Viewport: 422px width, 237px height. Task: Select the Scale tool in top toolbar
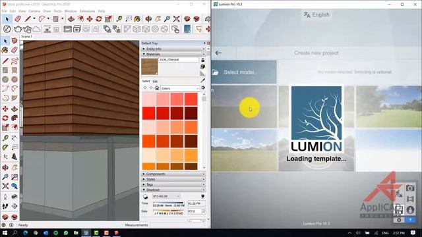pos(108,19)
